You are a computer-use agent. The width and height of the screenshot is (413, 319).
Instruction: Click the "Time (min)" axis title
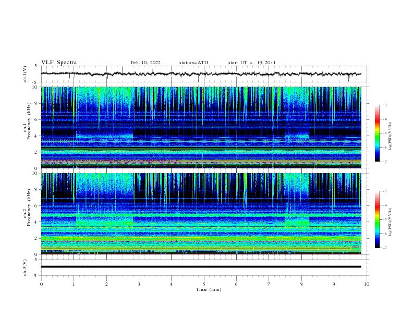pos(209,289)
